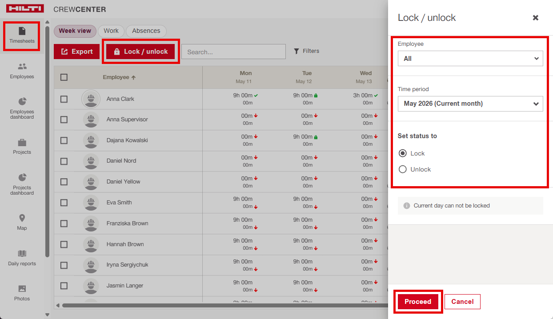The width and height of the screenshot is (553, 319).
Task: Tick the checkbox for Anna Supervisor
Action: click(64, 120)
